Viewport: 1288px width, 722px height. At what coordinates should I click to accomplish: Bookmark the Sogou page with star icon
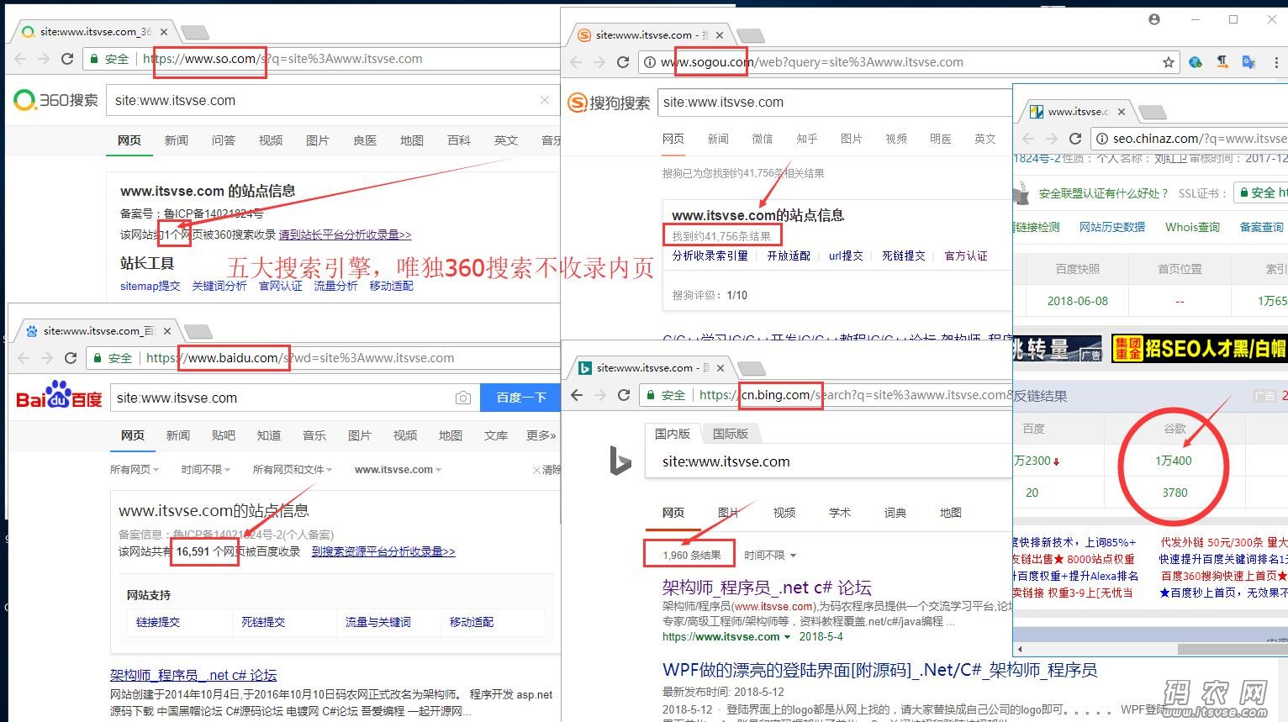1169,62
